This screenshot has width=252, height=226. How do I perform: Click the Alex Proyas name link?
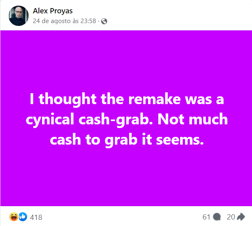coord(53,11)
